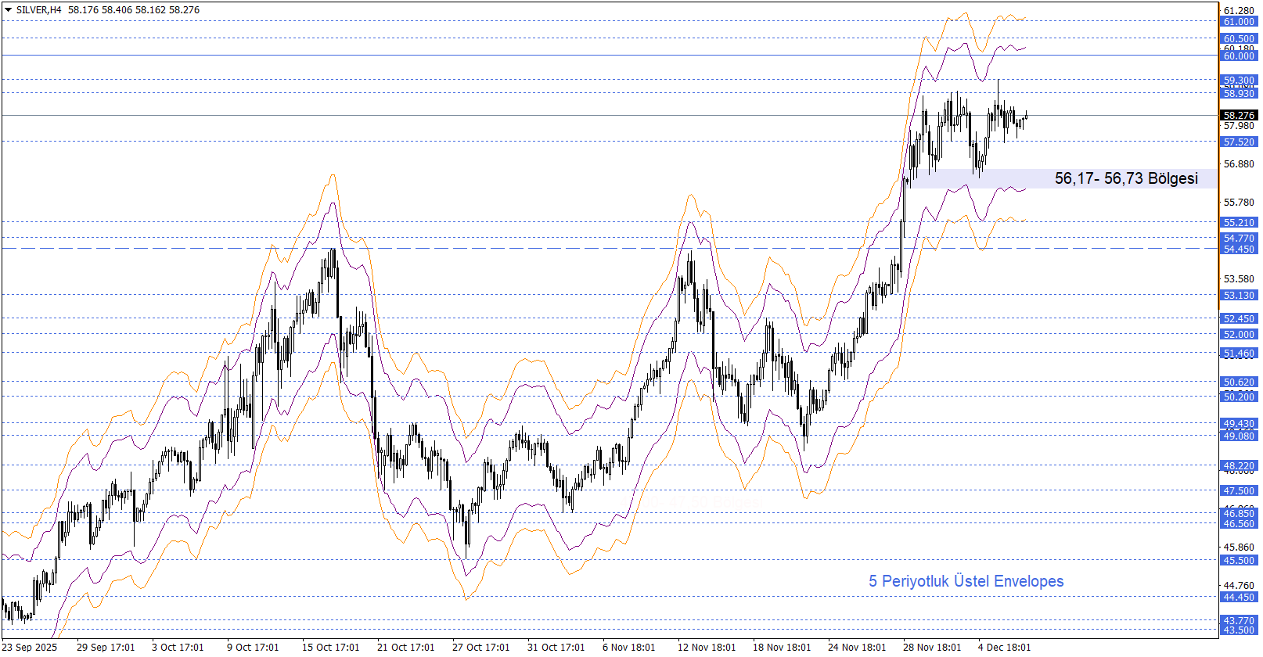
Task: Select the 53.130 price level tag
Action: click(x=1239, y=296)
